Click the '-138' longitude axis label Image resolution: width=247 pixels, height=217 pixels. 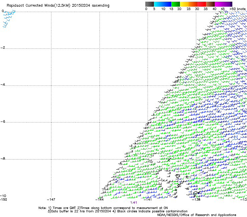coord(196,200)
